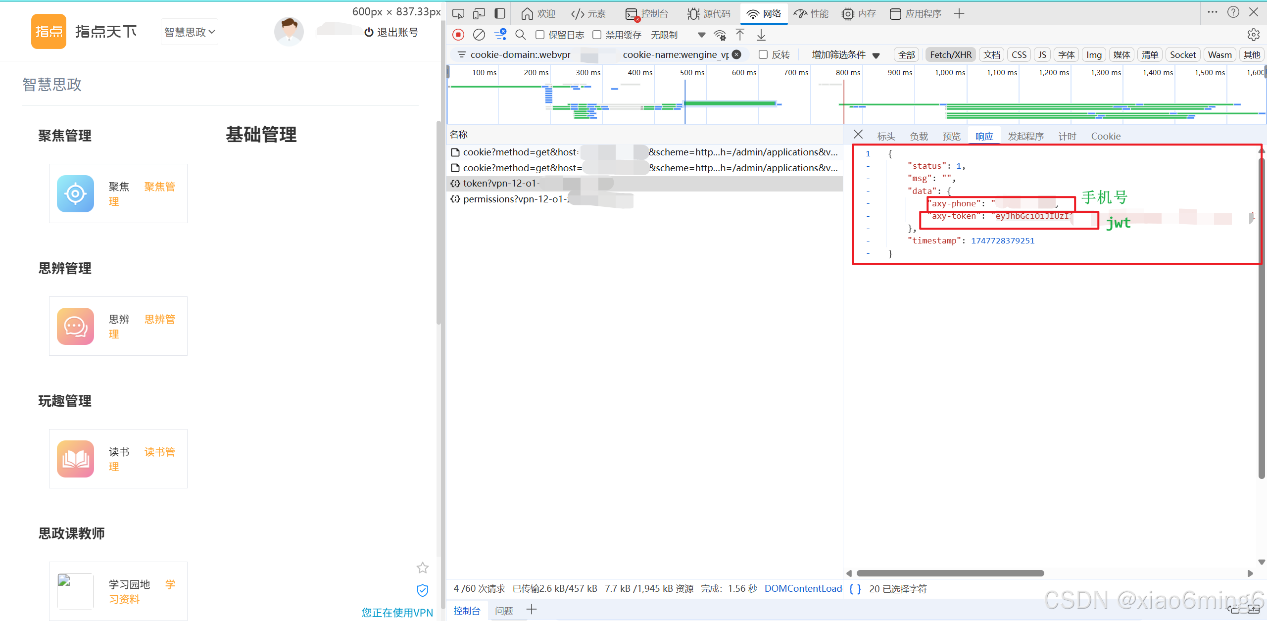Open the 智慧思政 module dropdown
This screenshot has height=621, width=1267.
190,32
